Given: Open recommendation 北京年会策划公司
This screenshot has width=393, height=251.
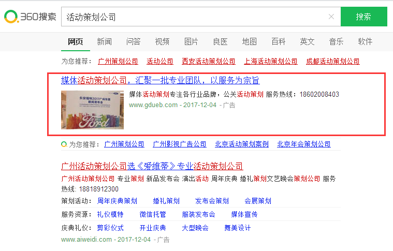Looking at the screenshot, I should pos(304,144).
